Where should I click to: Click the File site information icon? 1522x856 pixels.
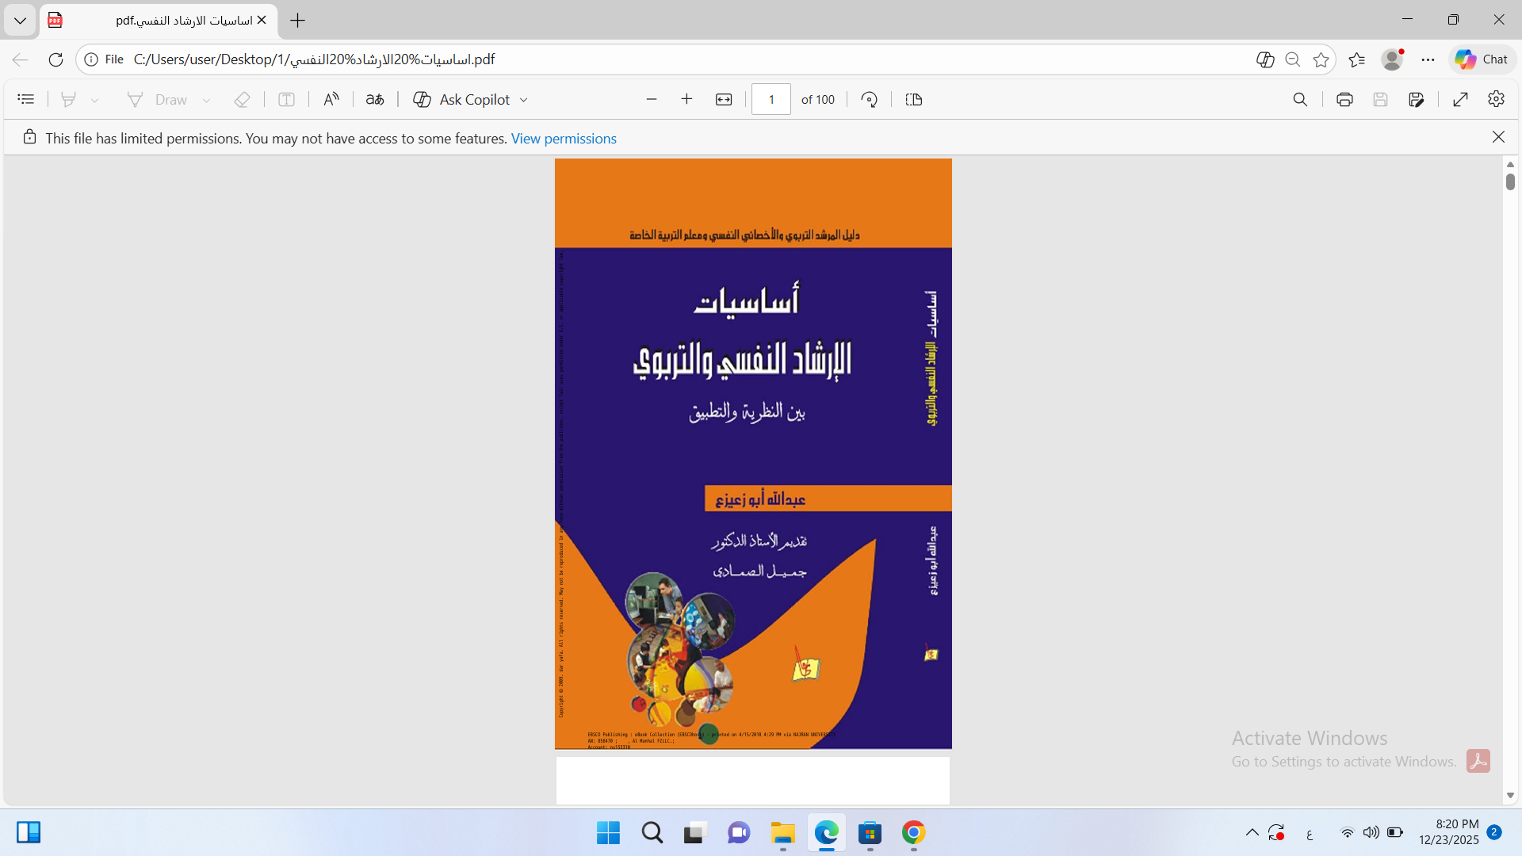click(x=105, y=59)
